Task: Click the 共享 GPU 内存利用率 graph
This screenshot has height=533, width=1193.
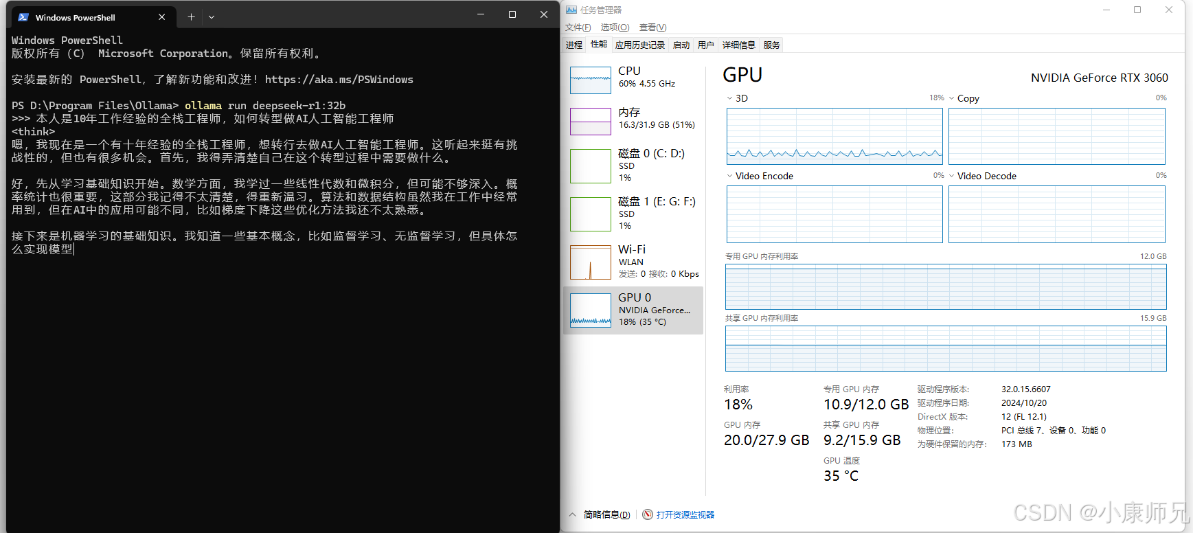Action: [x=946, y=349]
